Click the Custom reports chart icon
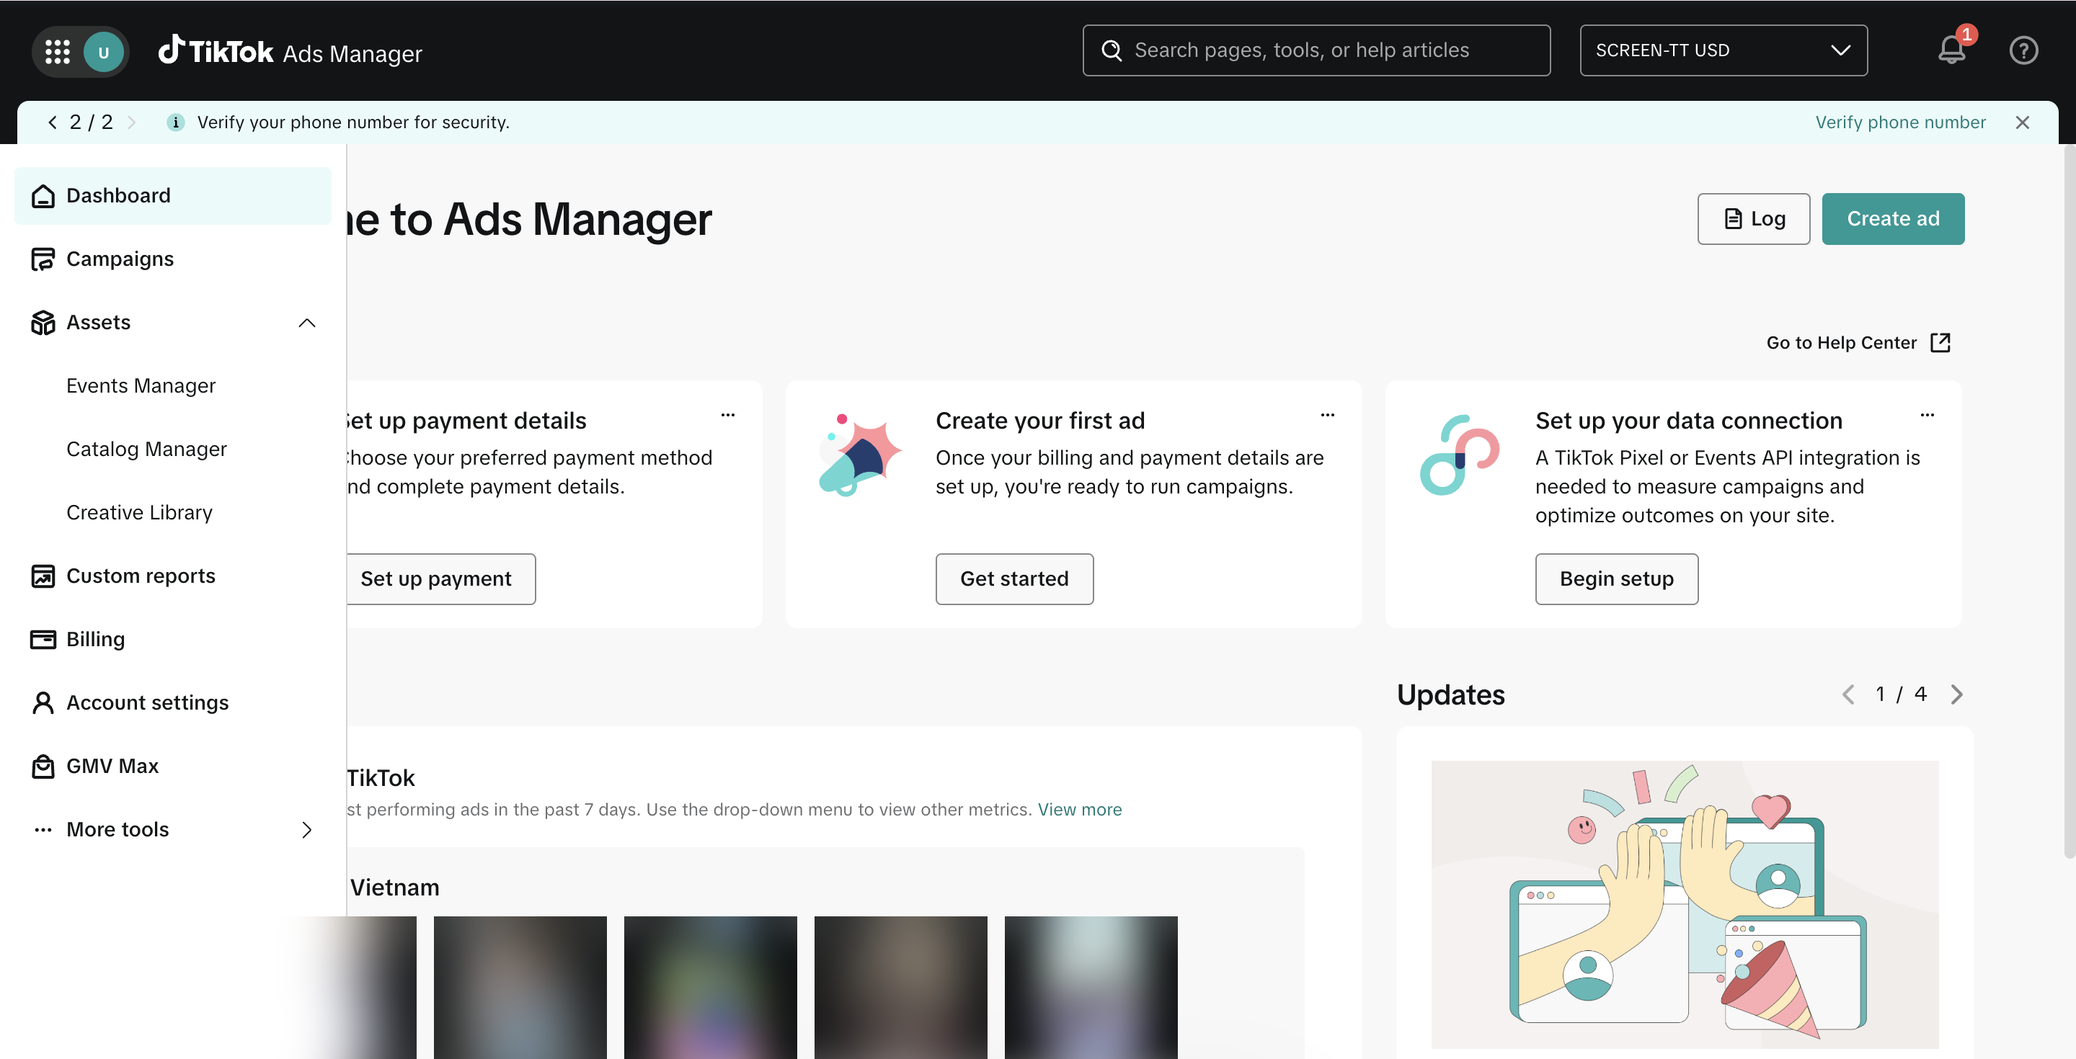Viewport: 2076px width, 1059px height. coord(43,576)
